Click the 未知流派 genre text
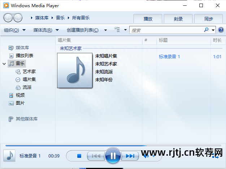 pos(104,72)
